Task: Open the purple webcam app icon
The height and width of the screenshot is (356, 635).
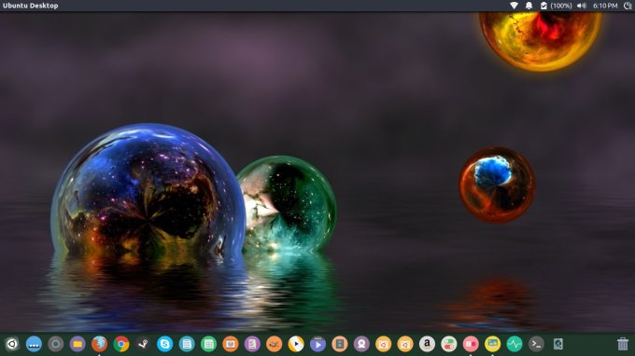Action: [361, 344]
